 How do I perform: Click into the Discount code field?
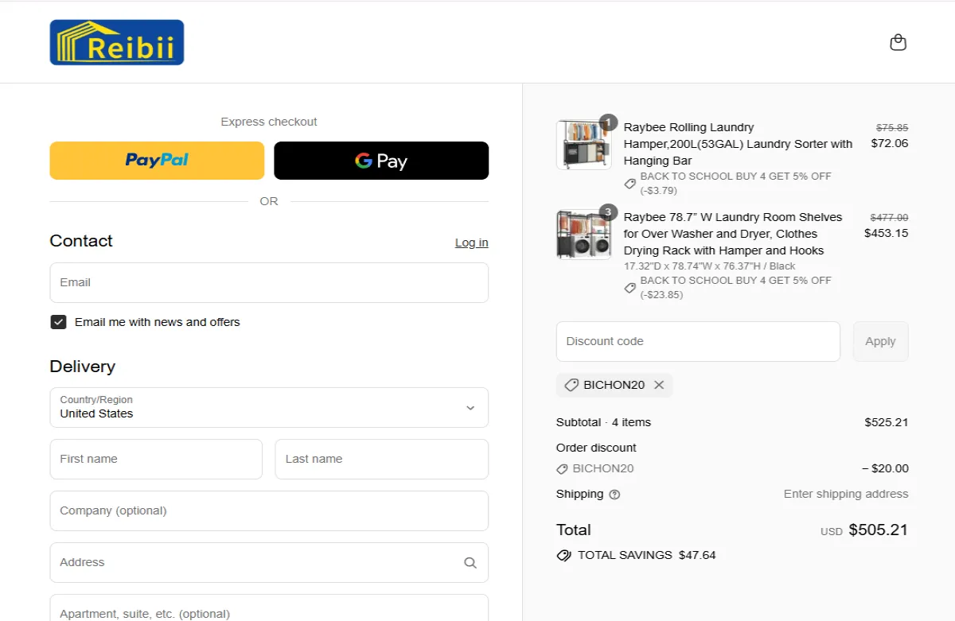coord(698,341)
